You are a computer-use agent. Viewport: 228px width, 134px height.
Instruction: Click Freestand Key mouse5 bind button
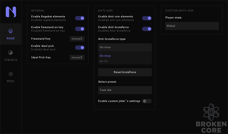coord(77,39)
